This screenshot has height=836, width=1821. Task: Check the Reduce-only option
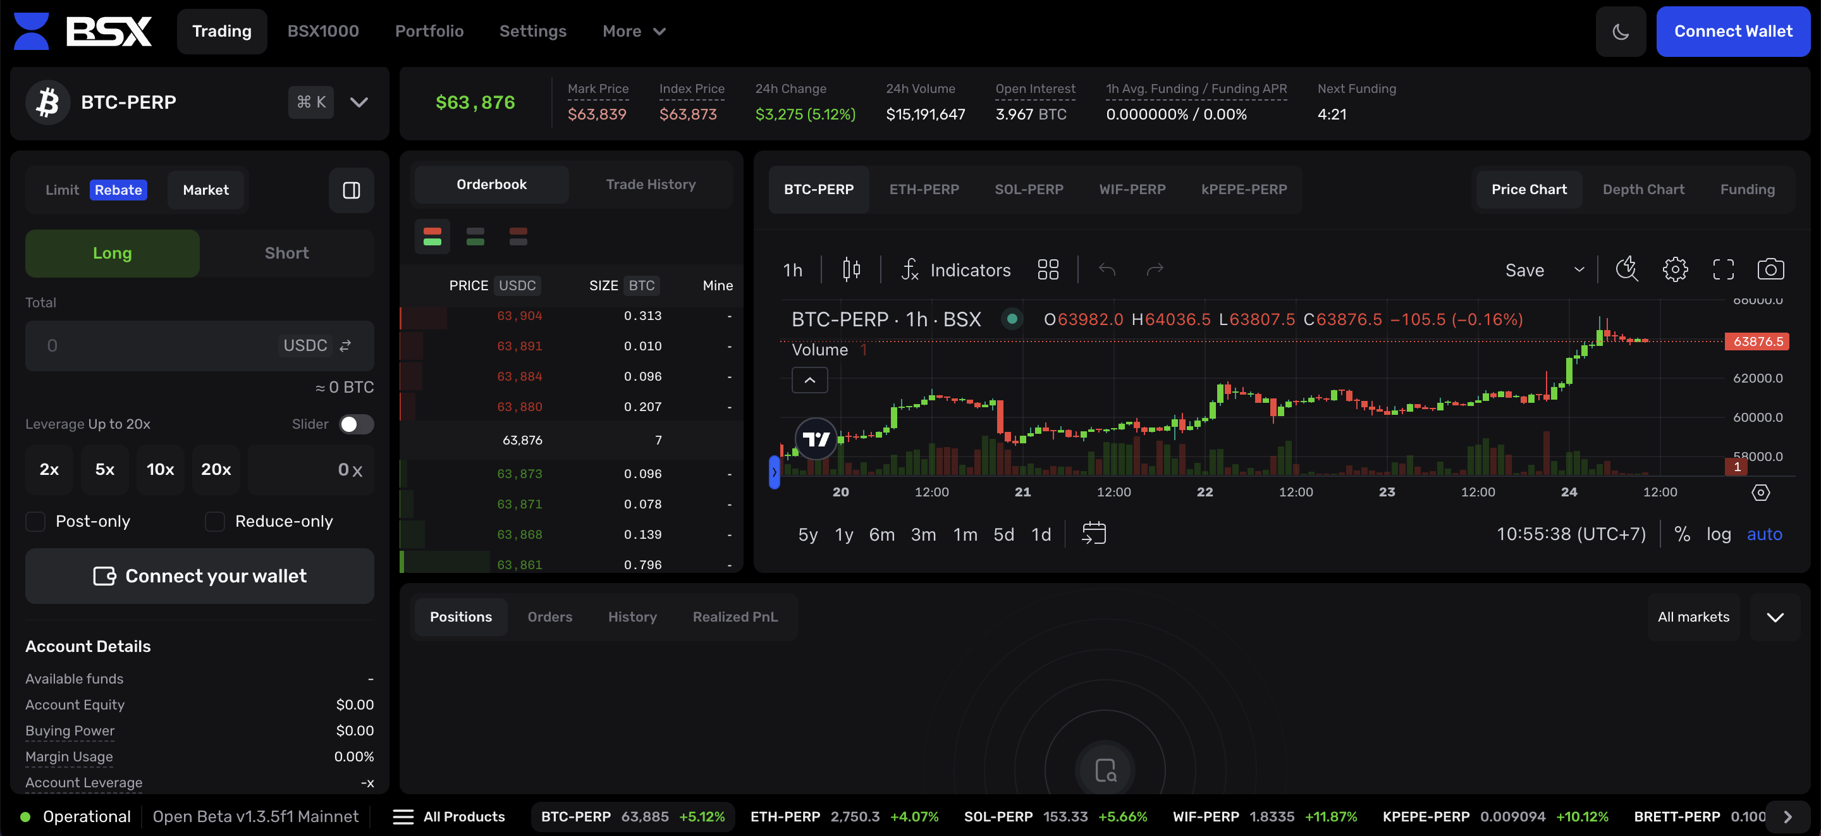click(215, 522)
